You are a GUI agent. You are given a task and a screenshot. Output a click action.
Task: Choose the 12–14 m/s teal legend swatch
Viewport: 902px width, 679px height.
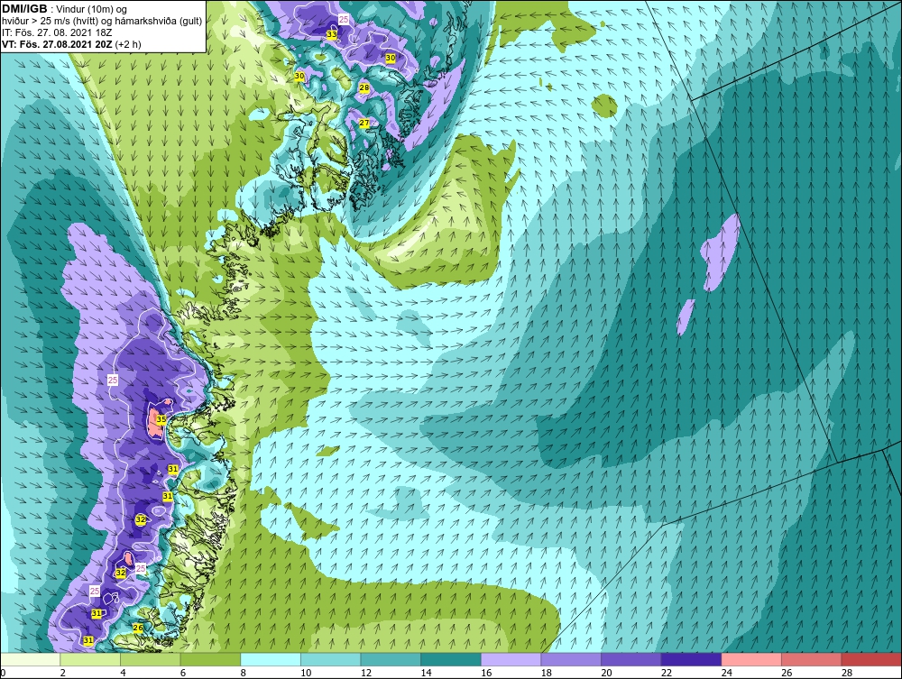pyautogui.click(x=391, y=659)
